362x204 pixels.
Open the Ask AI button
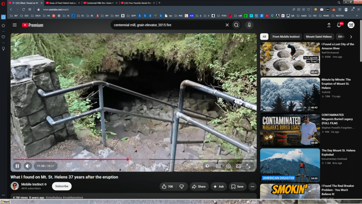coord(218,186)
